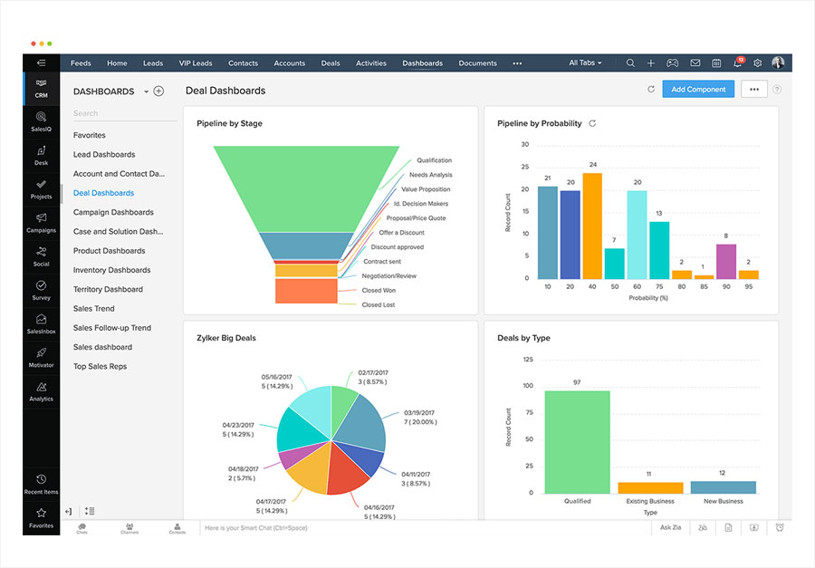Open the Leads tab
The width and height of the screenshot is (815, 568).
(x=153, y=63)
